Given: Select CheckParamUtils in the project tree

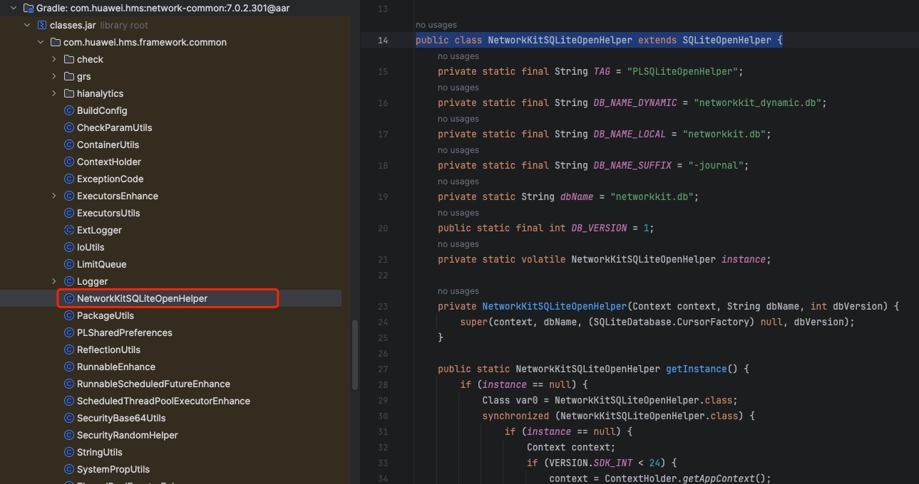Looking at the screenshot, I should (x=114, y=127).
